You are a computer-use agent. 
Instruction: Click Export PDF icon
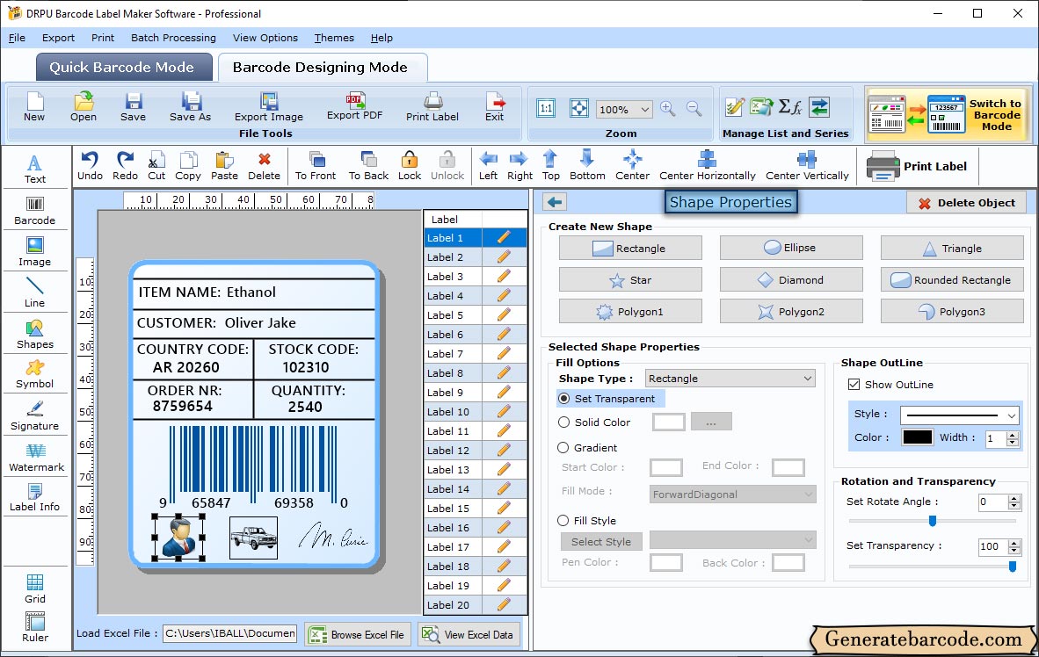(x=354, y=106)
